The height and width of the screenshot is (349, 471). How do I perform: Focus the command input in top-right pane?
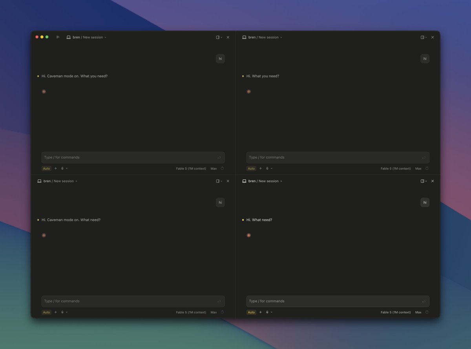(338, 157)
